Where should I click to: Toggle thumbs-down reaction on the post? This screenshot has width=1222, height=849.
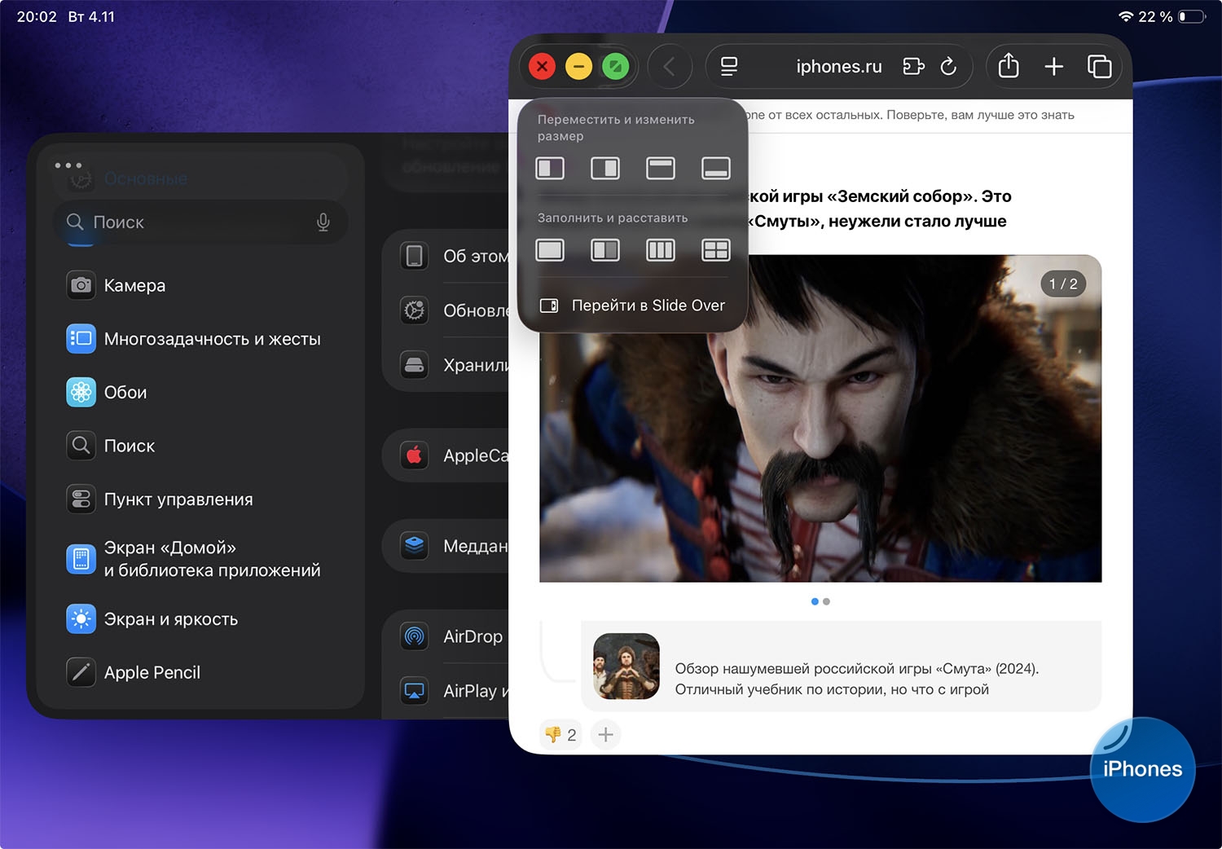coord(560,735)
